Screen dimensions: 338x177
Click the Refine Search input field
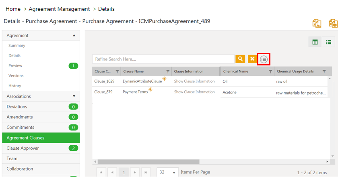(x=163, y=59)
